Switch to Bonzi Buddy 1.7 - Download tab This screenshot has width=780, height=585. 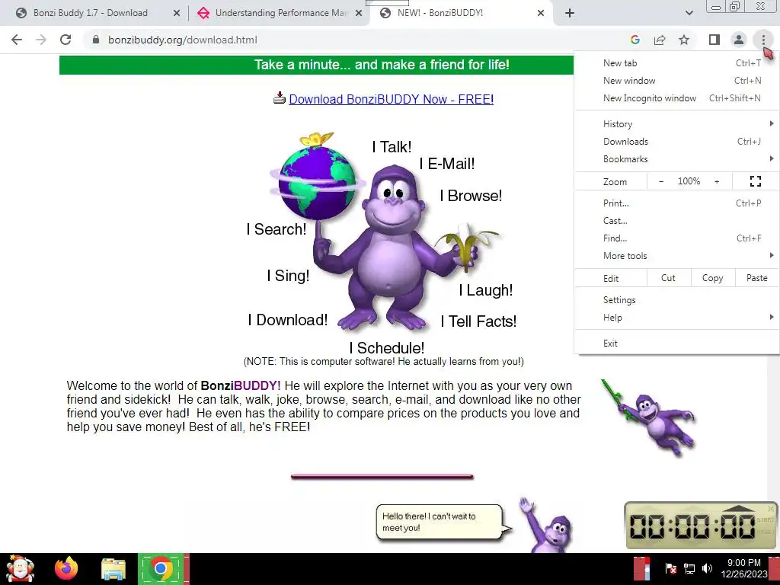[x=91, y=13]
